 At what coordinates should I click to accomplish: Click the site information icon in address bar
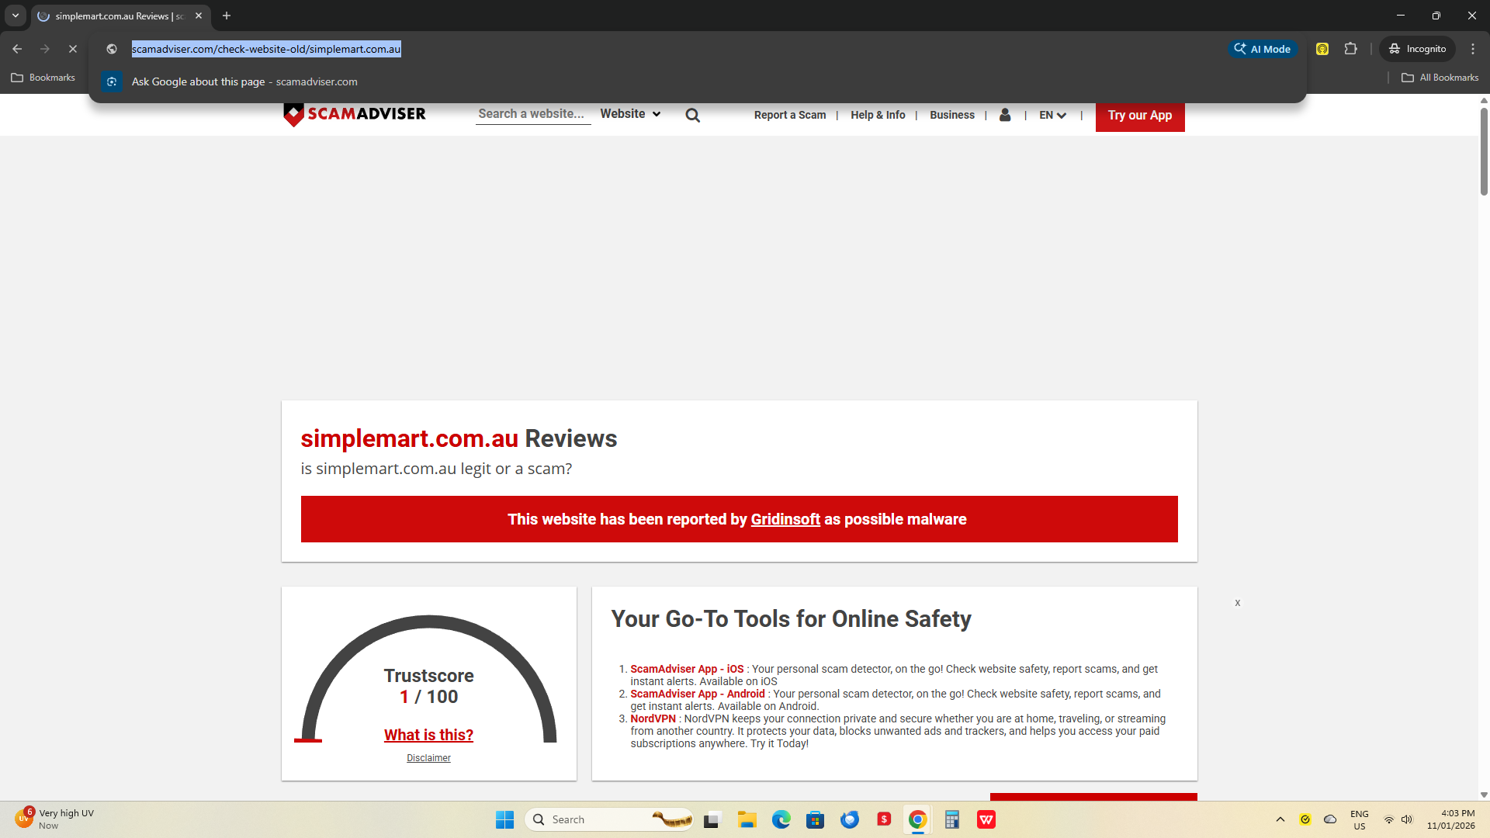pos(112,49)
